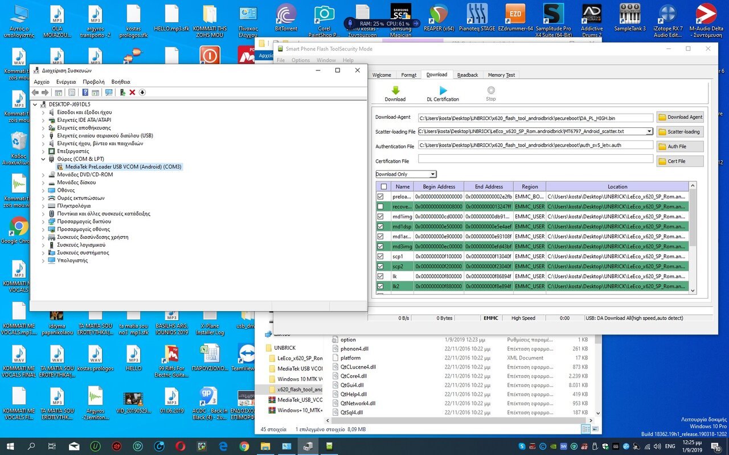This screenshot has height=455, width=729.
Task: Open Προβολή menu in Device Manager
Action: point(93,82)
